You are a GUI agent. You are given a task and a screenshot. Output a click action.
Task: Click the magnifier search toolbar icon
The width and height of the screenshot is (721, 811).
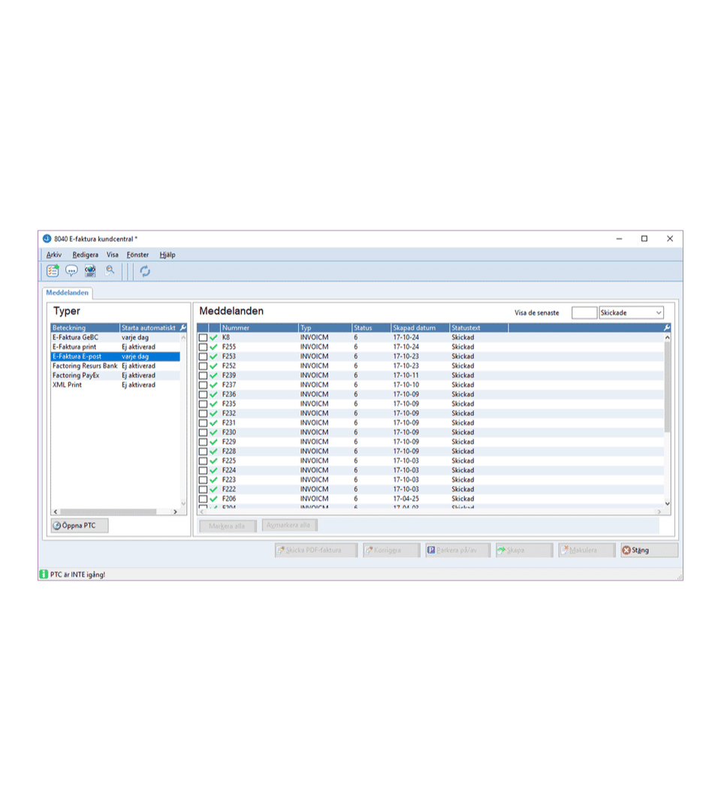(110, 270)
